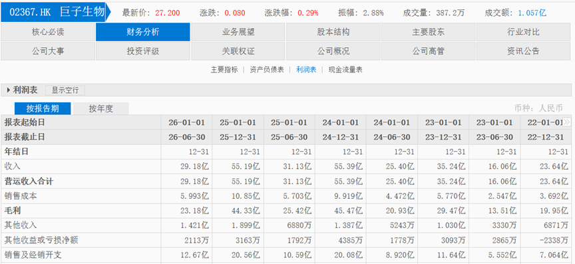Click the 其他收益或亏损净额 row label
This screenshot has height=264, width=575.
point(41,240)
